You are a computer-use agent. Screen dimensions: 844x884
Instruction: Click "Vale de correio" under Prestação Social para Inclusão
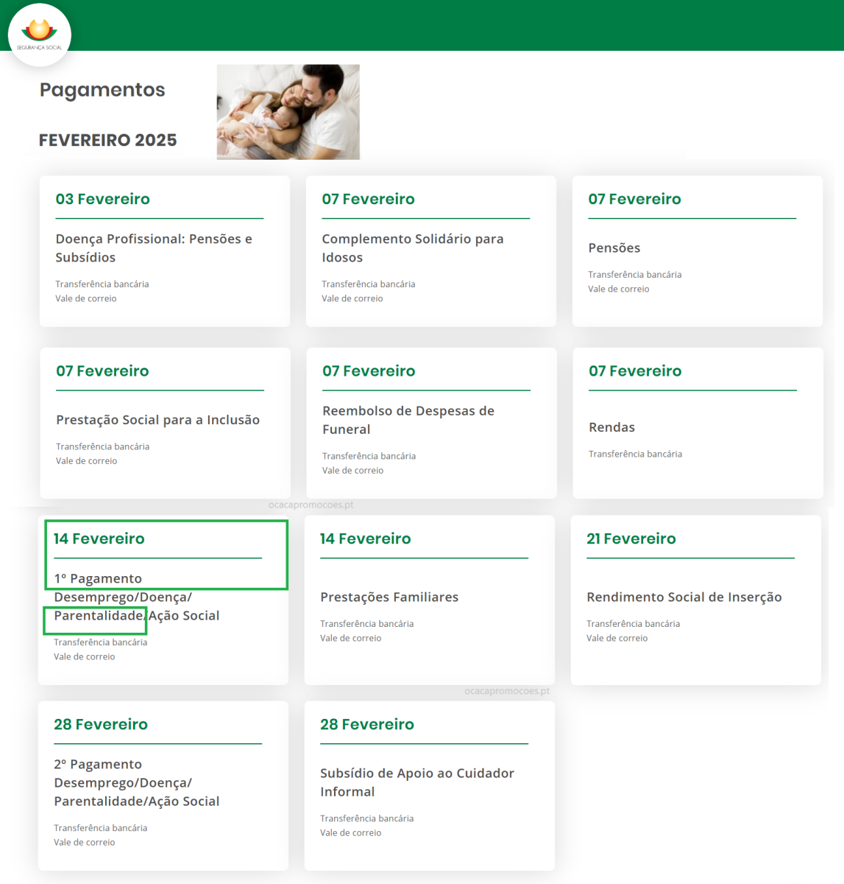(x=87, y=461)
